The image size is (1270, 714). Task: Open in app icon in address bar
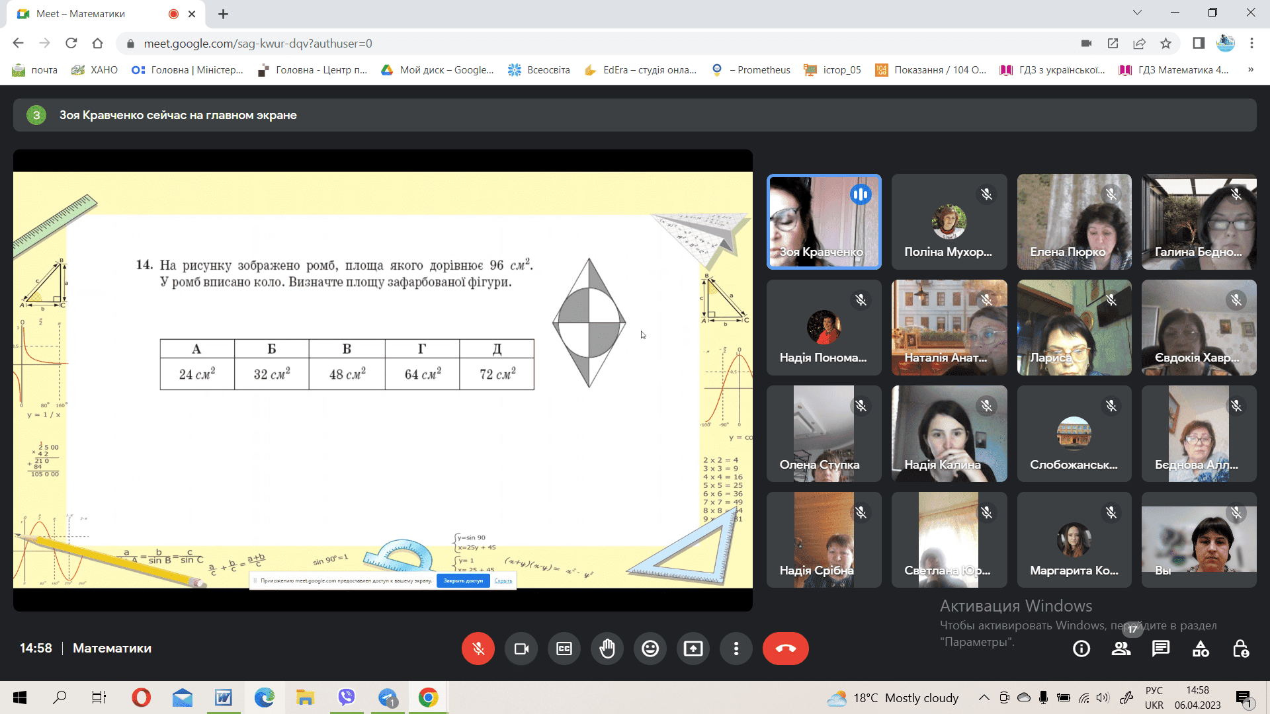(1113, 43)
